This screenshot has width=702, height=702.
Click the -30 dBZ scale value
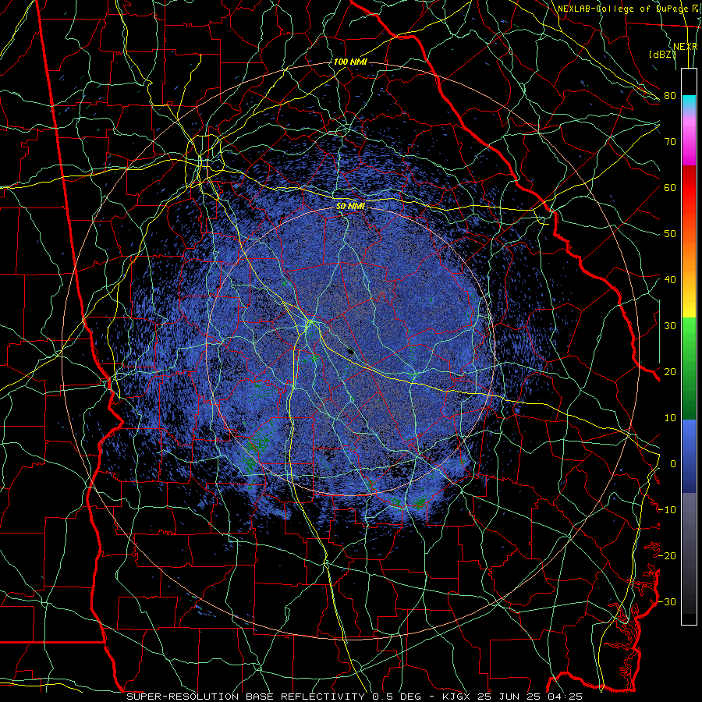pyautogui.click(x=667, y=601)
